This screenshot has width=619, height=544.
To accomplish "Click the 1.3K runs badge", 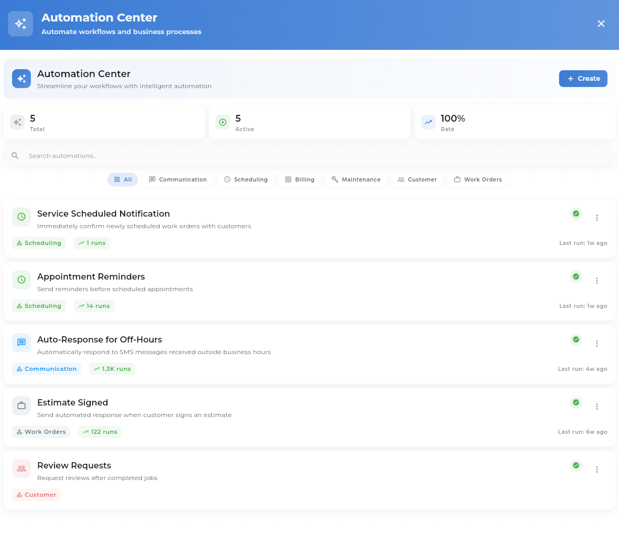I will pyautogui.click(x=112, y=369).
